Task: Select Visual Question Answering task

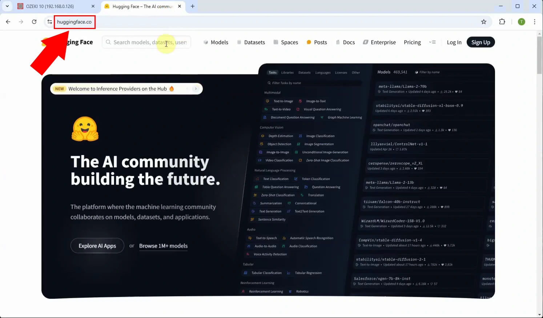Action: coord(319,109)
